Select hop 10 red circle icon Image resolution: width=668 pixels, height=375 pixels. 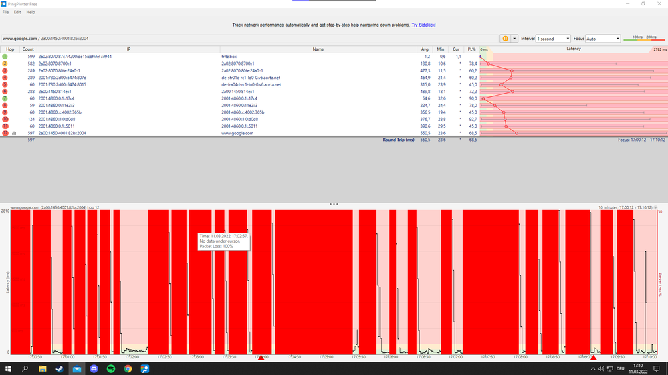[5, 119]
